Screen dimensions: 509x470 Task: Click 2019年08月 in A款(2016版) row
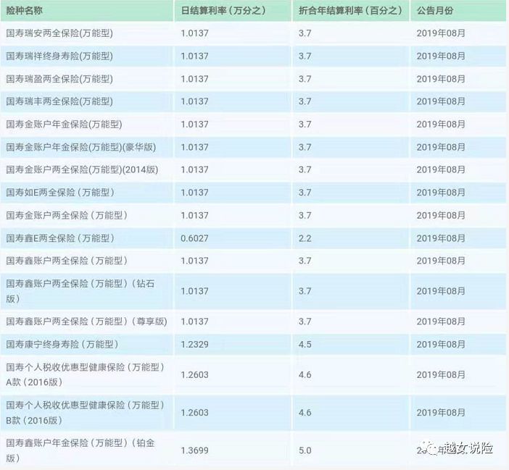pyautogui.click(x=441, y=374)
